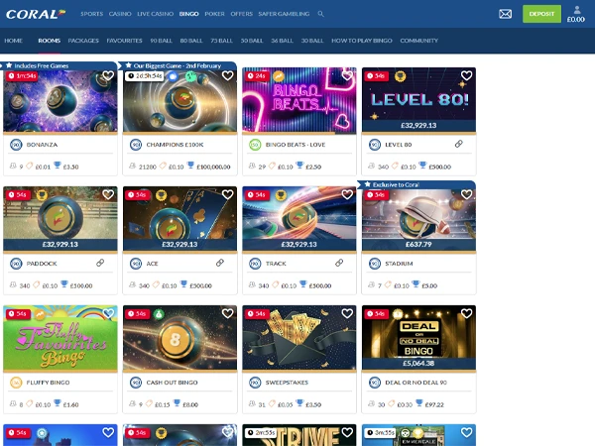Click the £100,000.00 prize on Champions card
The image size is (595, 446).
pos(213,167)
